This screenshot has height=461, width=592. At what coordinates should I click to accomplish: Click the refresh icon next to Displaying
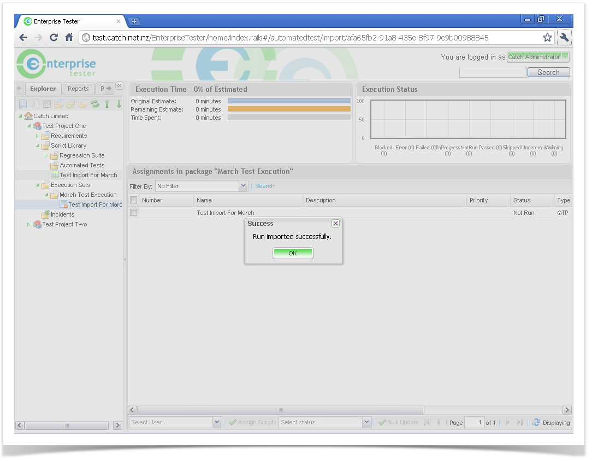tap(536, 422)
